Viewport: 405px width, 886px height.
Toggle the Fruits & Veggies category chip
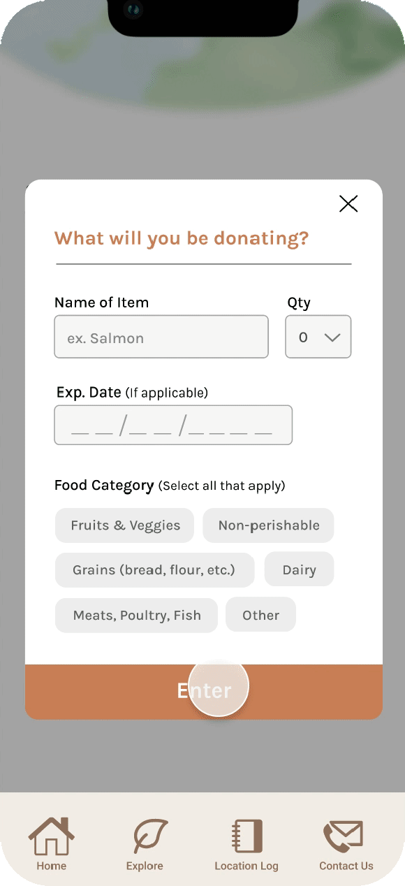coord(125,525)
